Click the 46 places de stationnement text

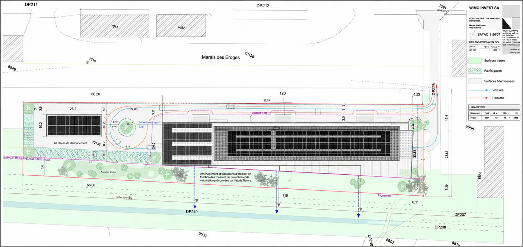tap(70, 143)
